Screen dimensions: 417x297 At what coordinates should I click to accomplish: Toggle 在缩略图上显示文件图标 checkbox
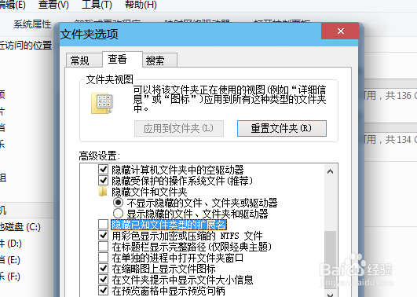(103, 268)
